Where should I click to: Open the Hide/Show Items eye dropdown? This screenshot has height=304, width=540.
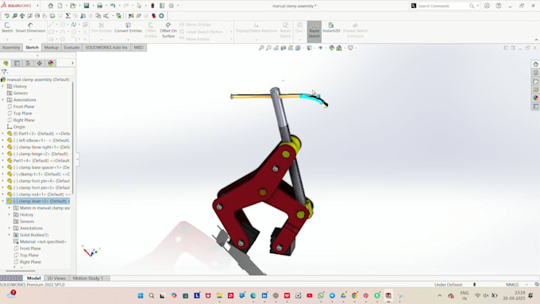click(321, 48)
